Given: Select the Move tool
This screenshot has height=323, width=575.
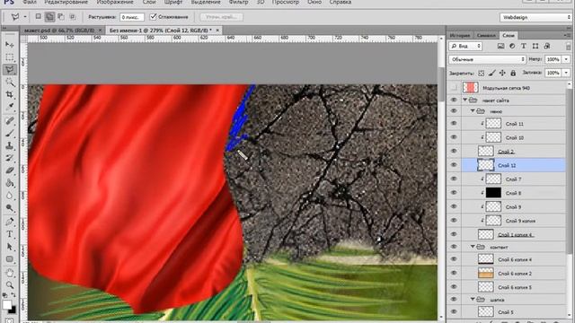Looking at the screenshot, I should click(10, 44).
